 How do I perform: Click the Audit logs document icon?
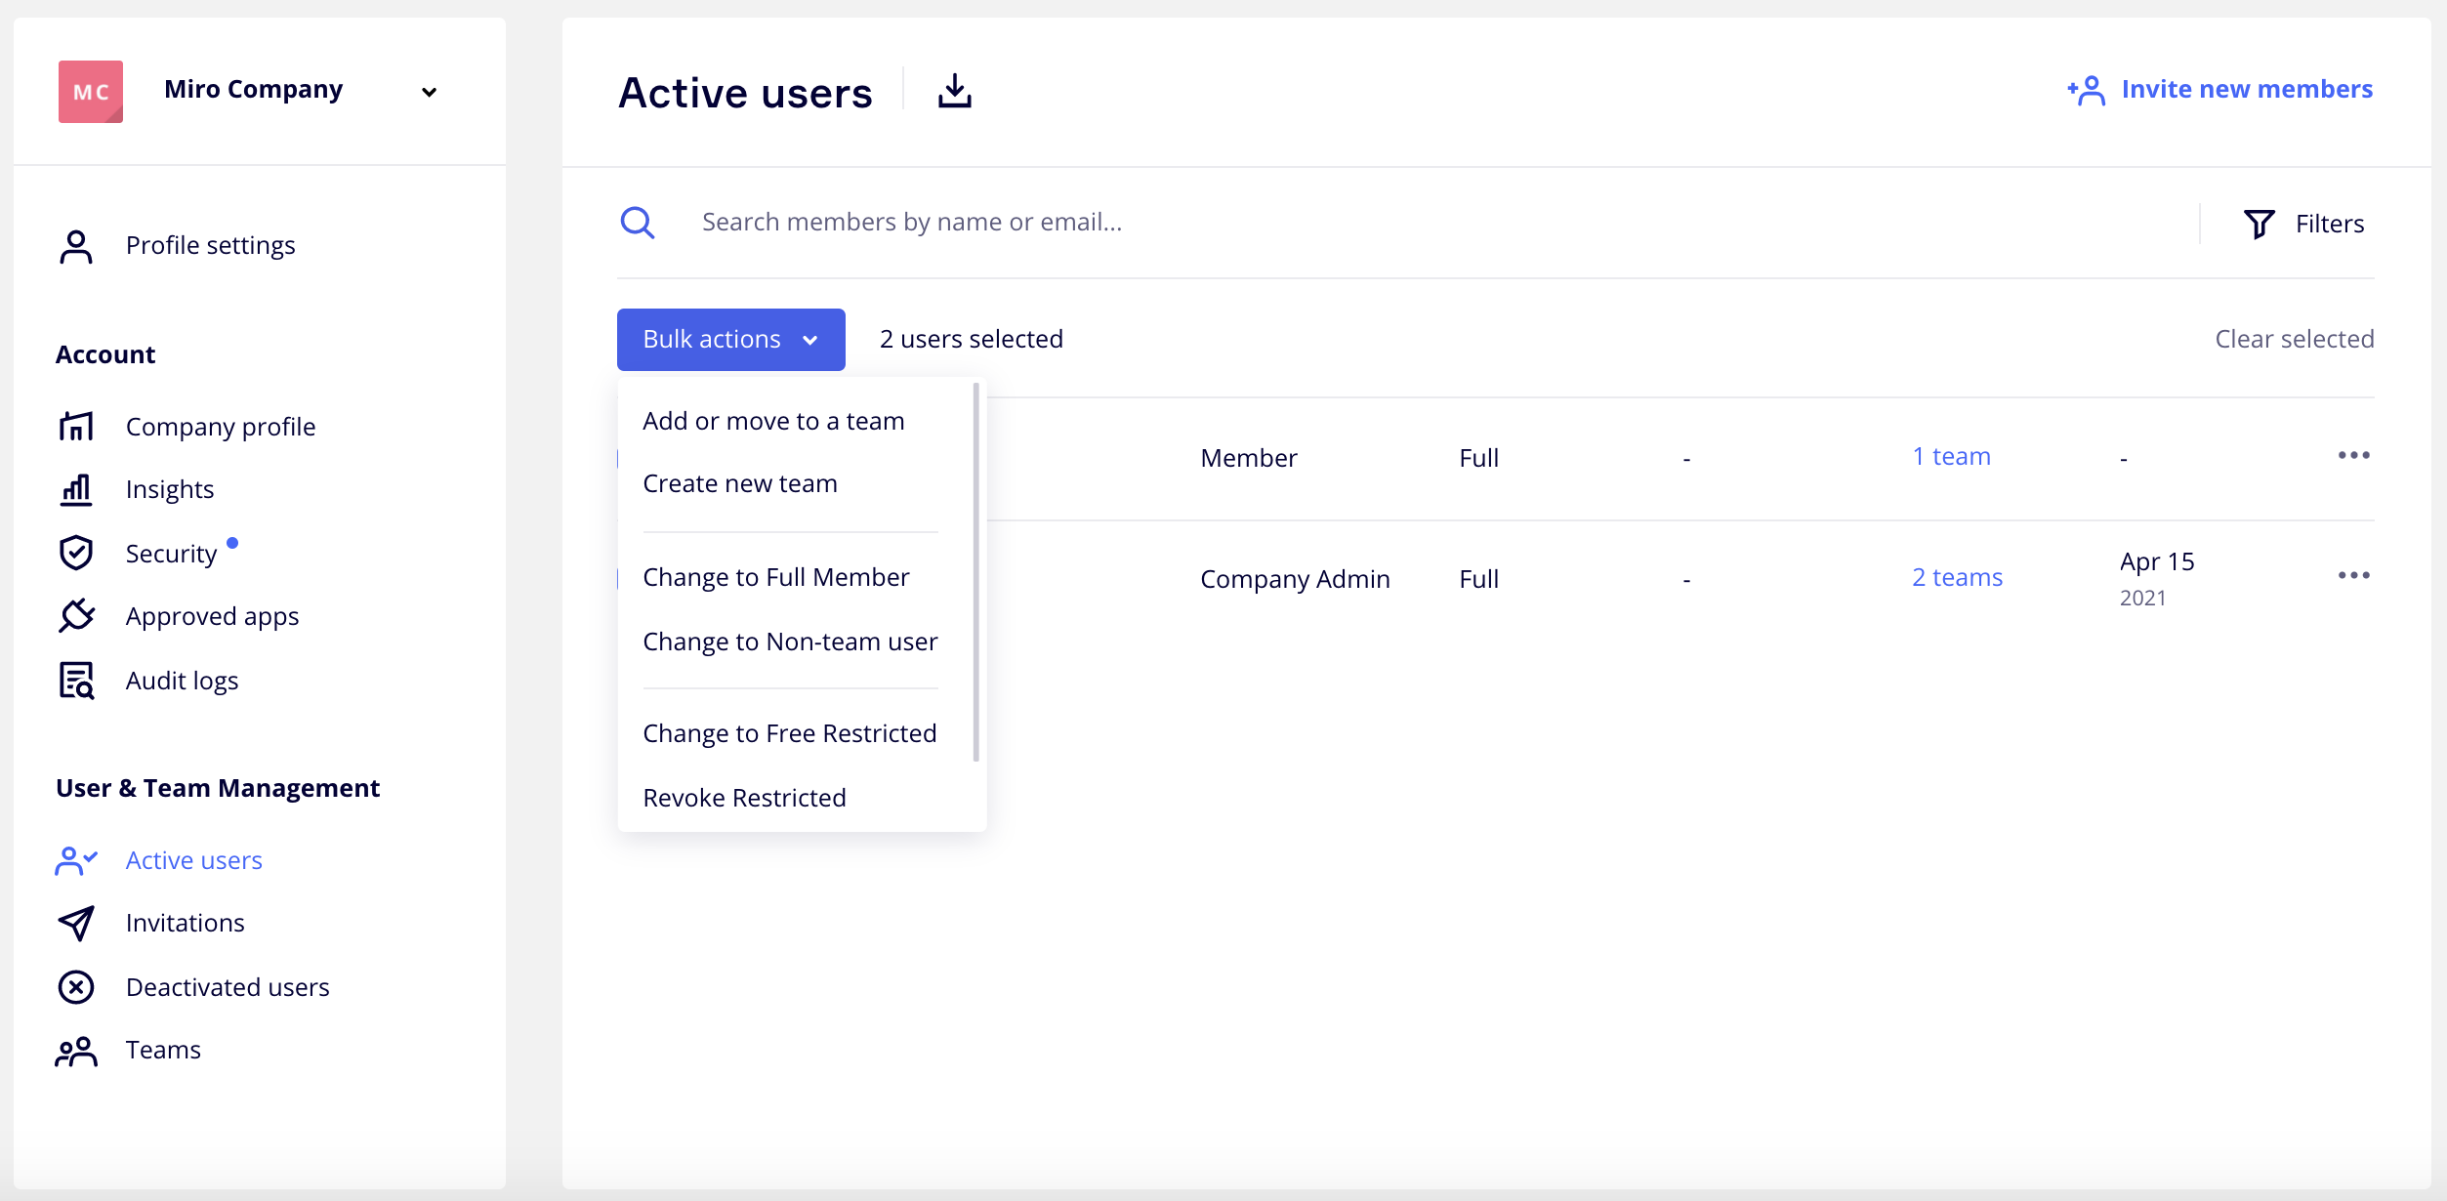tap(76, 680)
